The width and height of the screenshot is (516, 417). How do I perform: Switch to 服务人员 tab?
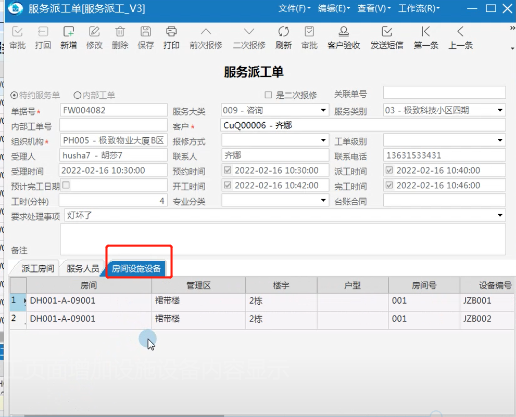(x=83, y=268)
